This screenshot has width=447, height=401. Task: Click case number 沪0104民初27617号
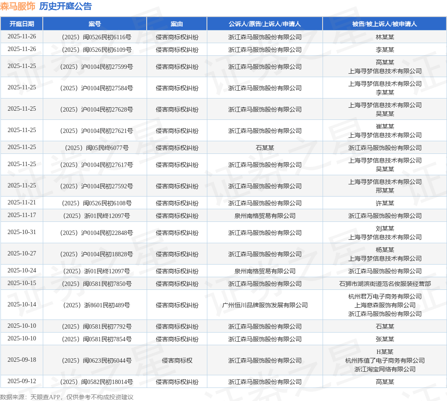click(x=96, y=165)
